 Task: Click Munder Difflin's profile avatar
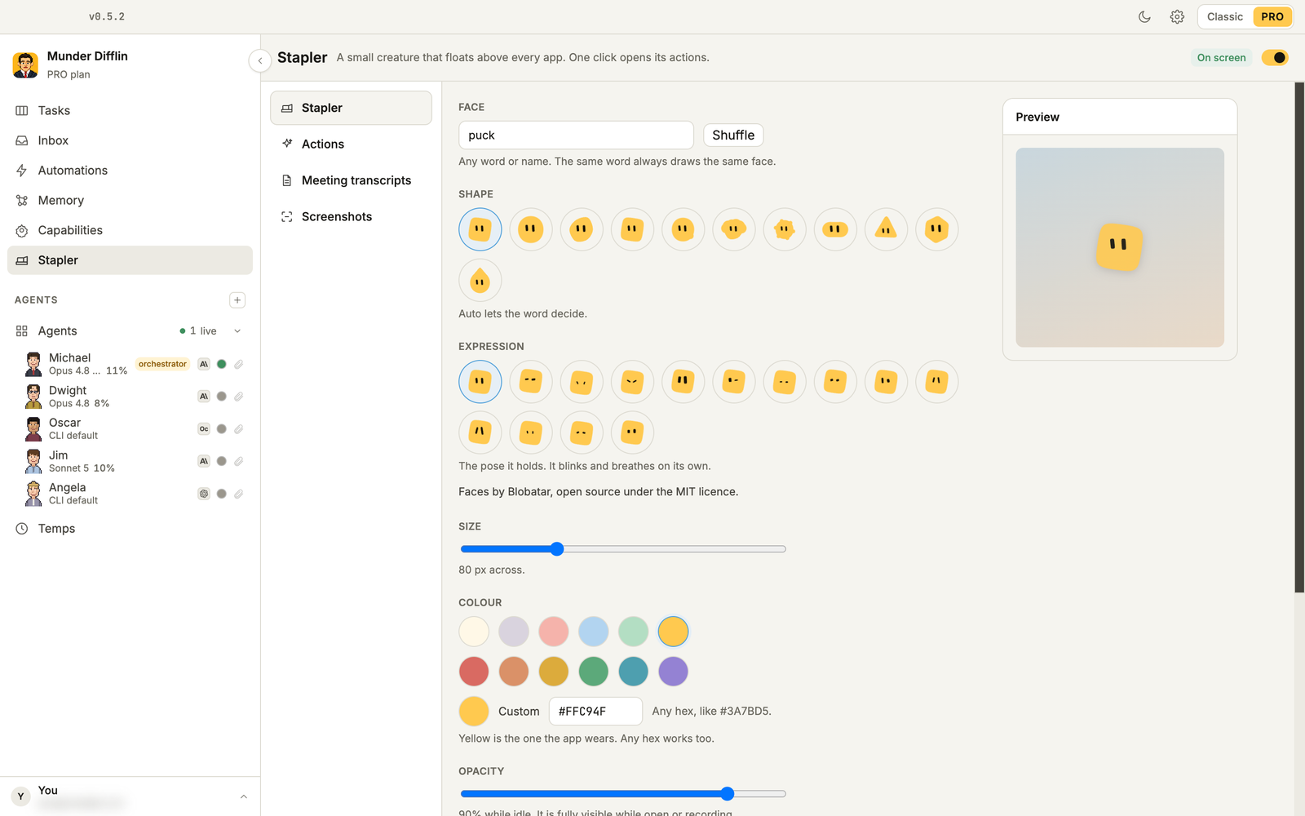pyautogui.click(x=25, y=64)
